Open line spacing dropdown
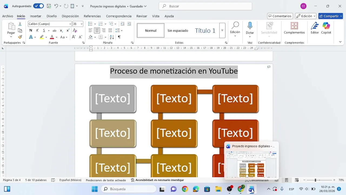This screenshot has height=195, width=346. pos(122,31)
